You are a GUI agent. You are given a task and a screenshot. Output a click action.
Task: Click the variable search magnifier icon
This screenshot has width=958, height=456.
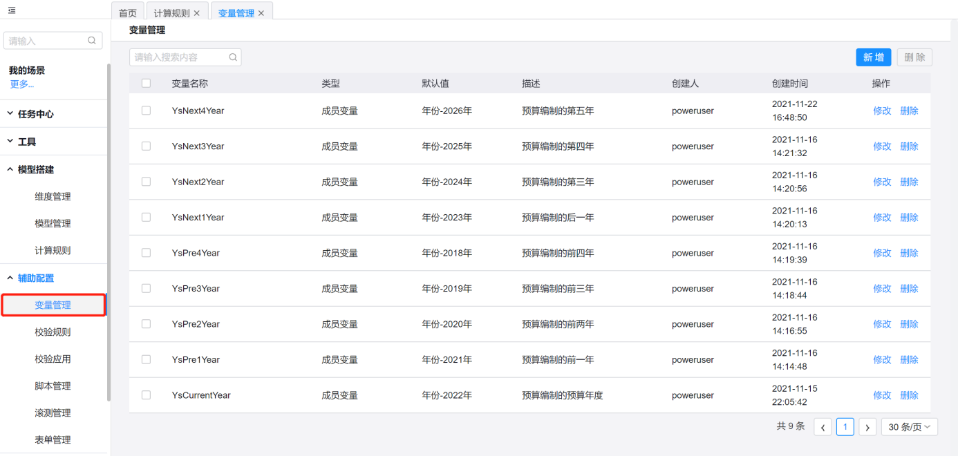click(233, 57)
